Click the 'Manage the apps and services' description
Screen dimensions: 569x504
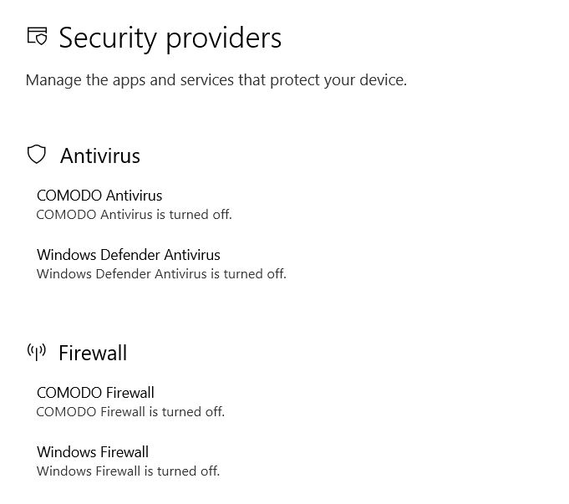point(216,80)
